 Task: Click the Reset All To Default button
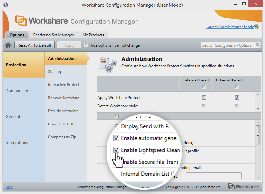pos(34,45)
